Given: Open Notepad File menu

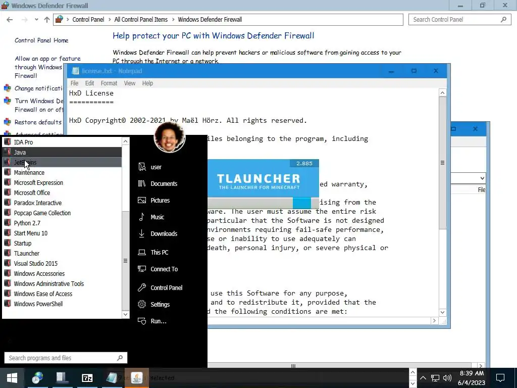Looking at the screenshot, I should (74, 83).
